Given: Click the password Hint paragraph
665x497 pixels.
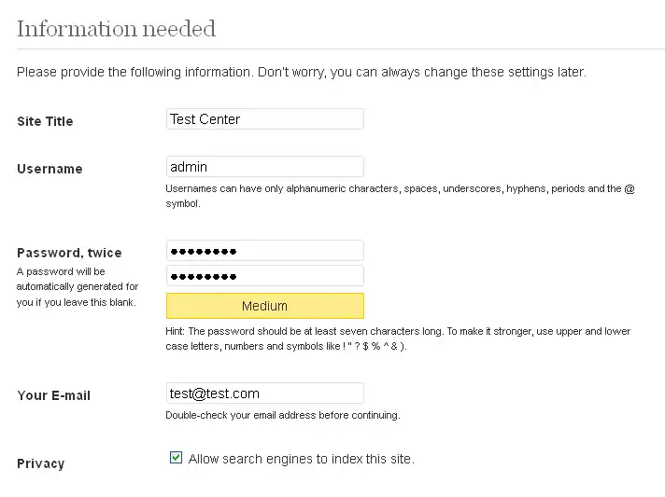Looking at the screenshot, I should pos(398,338).
